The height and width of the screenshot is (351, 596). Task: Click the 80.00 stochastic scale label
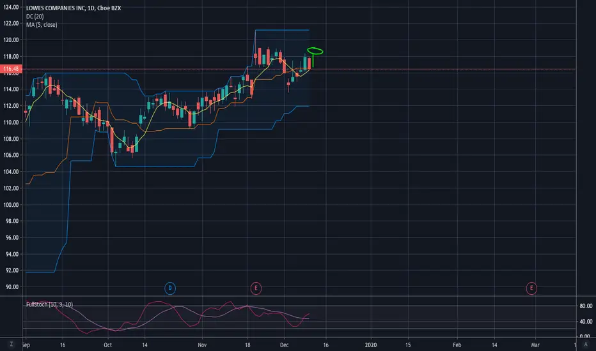586,306
